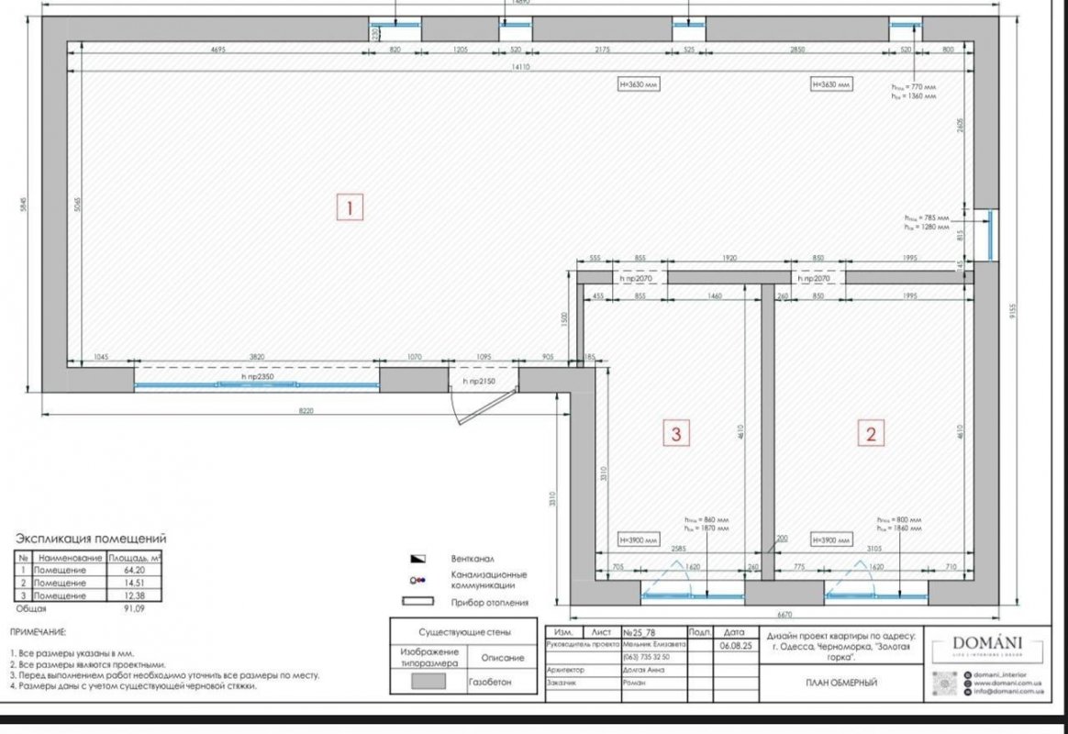
Task: Click the Канализационные коммуникации legend symbol
Action: (417, 580)
